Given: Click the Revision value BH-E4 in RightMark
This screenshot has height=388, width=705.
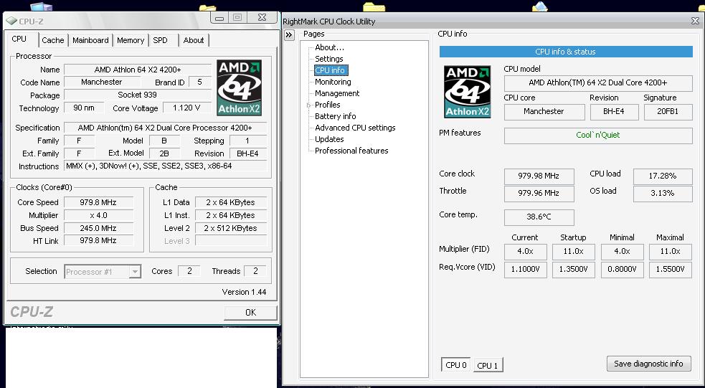Looking at the screenshot, I should 614,111.
